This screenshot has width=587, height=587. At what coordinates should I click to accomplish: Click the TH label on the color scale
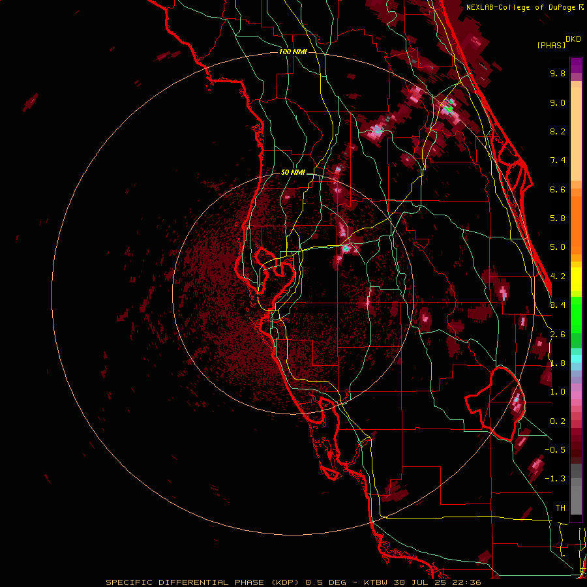point(560,508)
